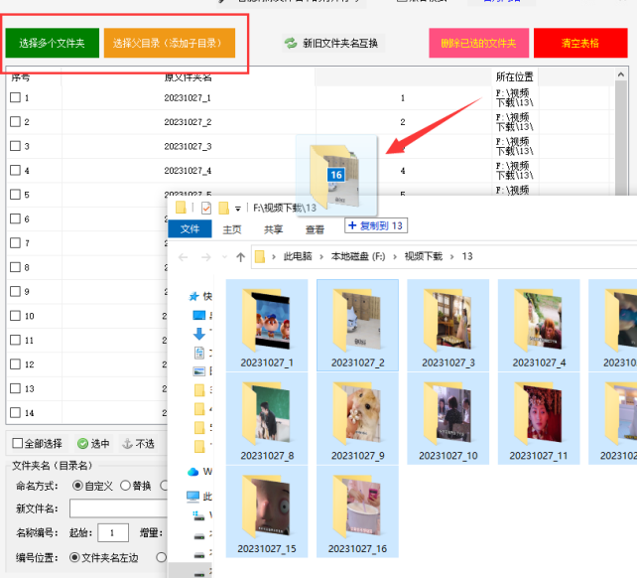638x579 pixels.
Task: Select folder 20231027_1 in Explorer
Action: click(x=267, y=325)
